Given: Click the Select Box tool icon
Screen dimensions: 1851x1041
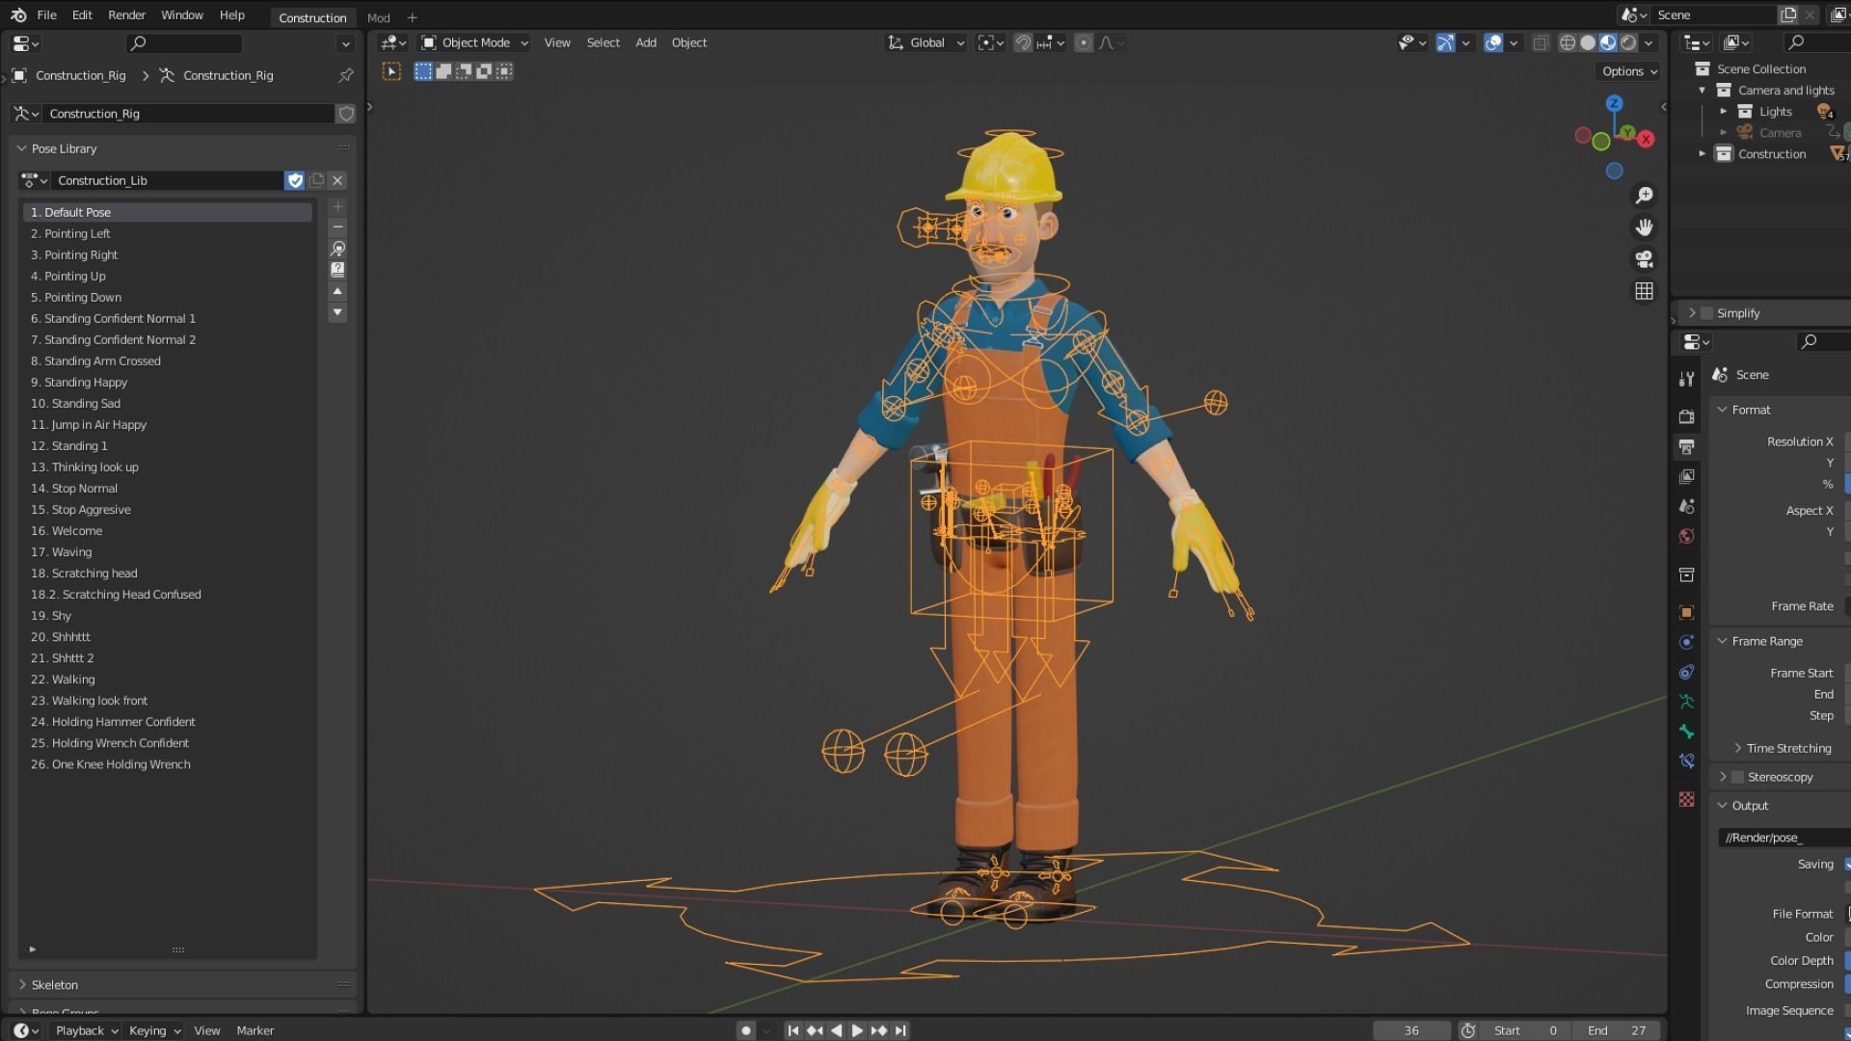Looking at the screenshot, I should point(391,71).
